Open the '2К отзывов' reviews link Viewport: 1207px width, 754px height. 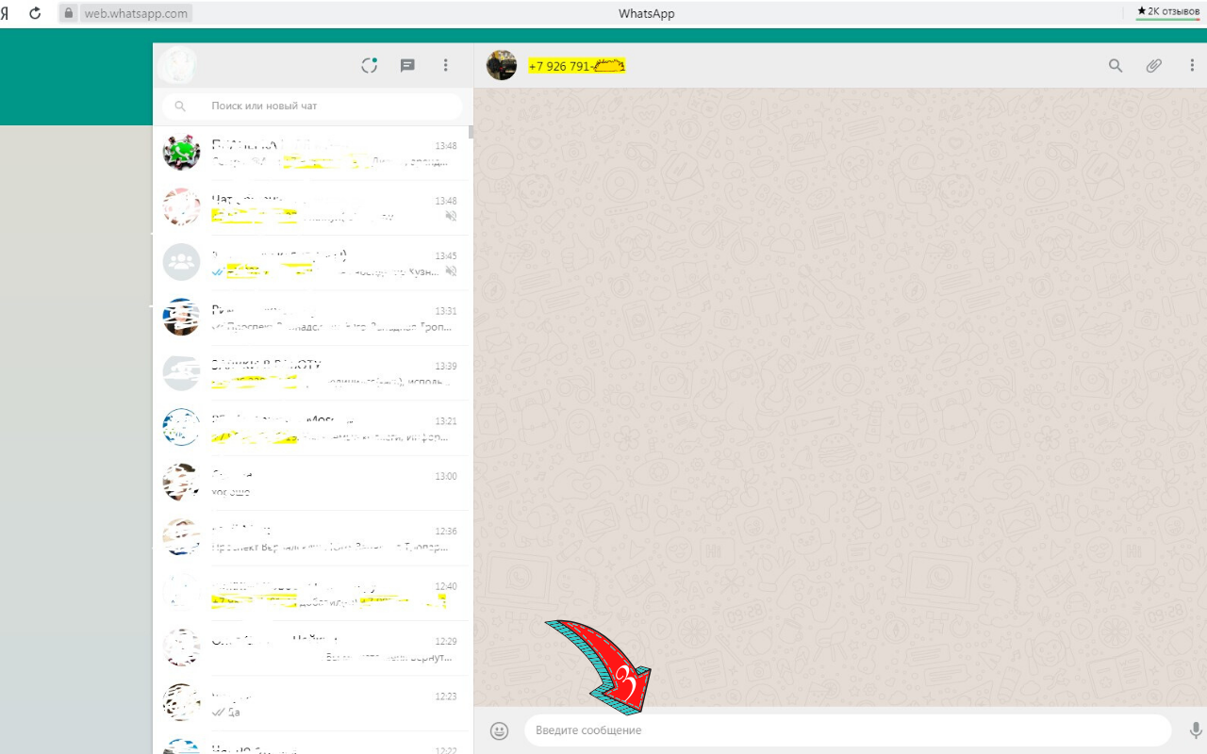tap(1168, 11)
